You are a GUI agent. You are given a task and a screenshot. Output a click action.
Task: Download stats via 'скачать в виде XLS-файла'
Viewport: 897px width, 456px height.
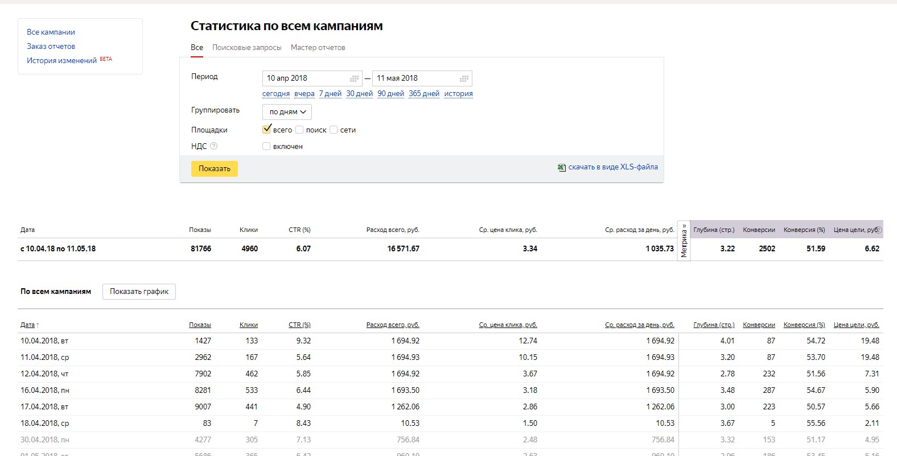point(613,167)
